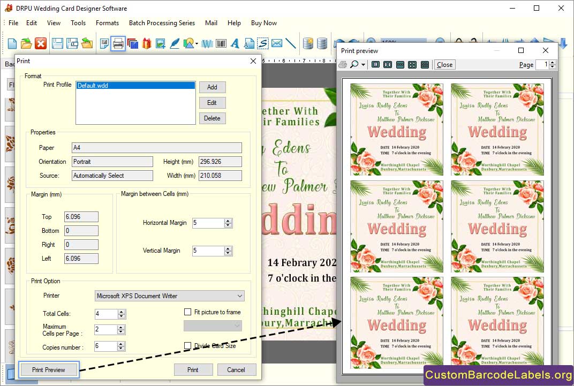Open the Batch Processing Series menu

pos(162,22)
